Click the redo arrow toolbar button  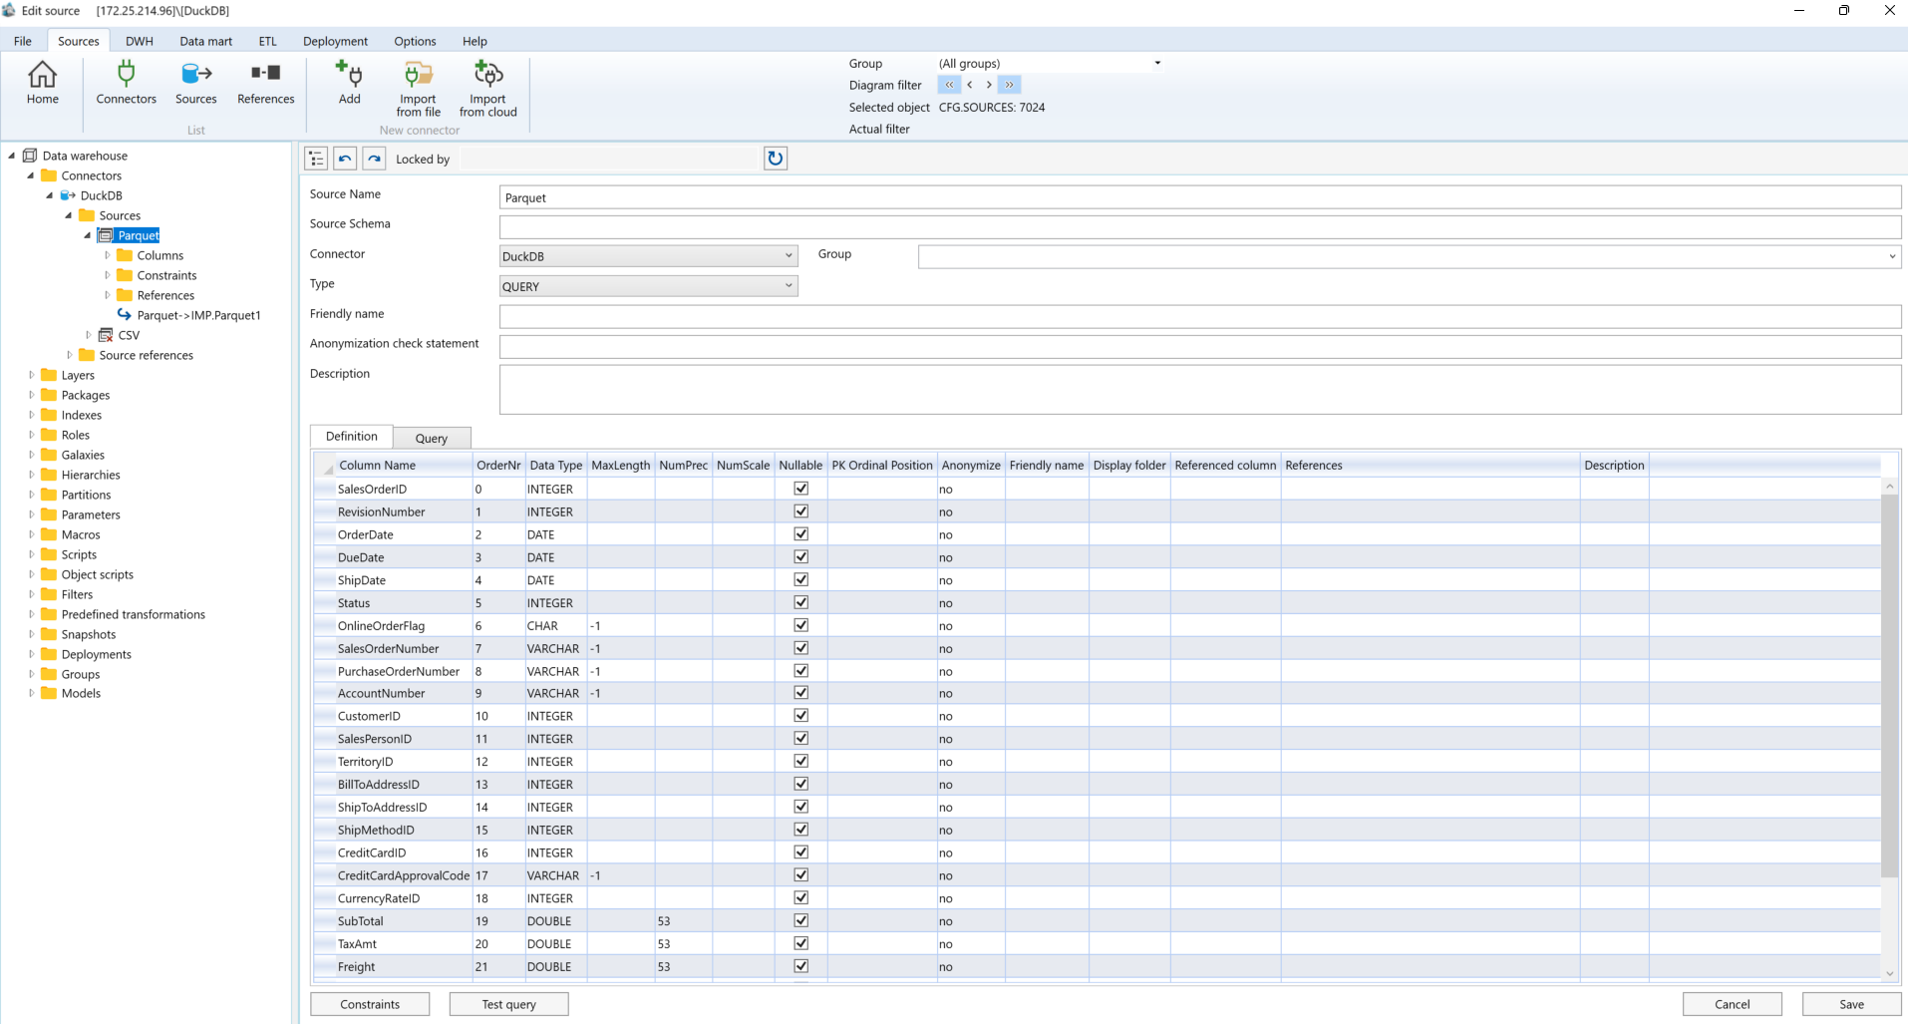point(374,159)
